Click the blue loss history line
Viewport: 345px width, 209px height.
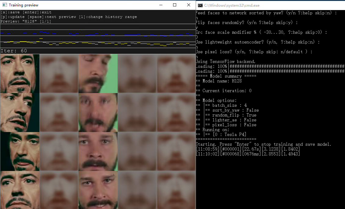click(98, 34)
